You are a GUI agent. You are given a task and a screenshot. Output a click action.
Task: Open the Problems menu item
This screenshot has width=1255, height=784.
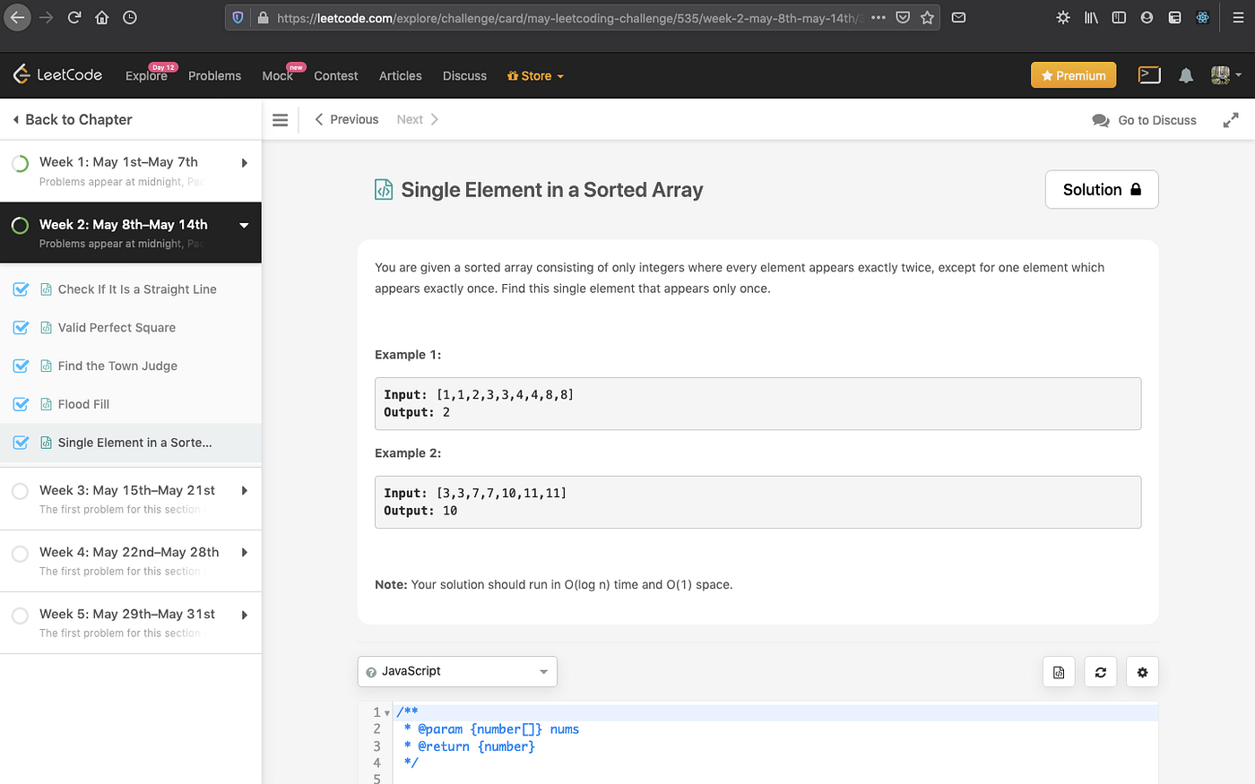pos(214,76)
